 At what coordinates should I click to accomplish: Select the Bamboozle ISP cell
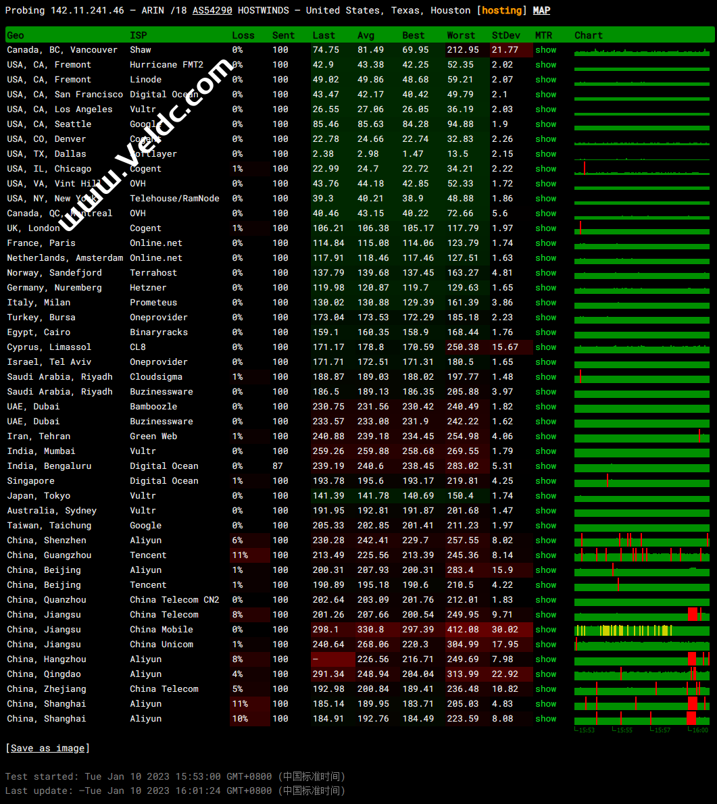click(153, 407)
